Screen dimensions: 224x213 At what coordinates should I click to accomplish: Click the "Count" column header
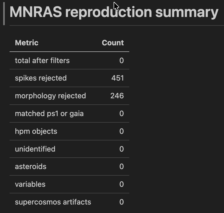[x=113, y=43]
